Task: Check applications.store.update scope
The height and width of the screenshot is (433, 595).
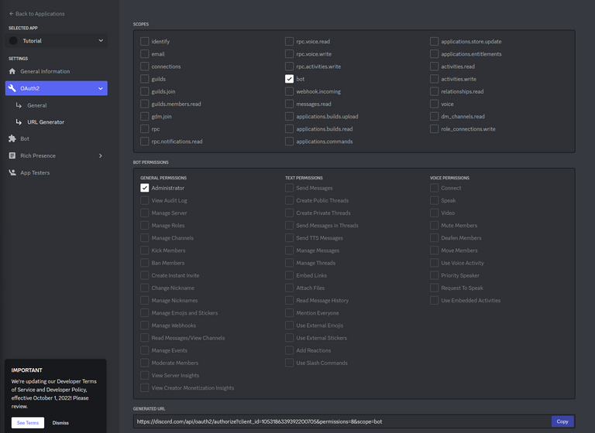Action: [x=434, y=41]
